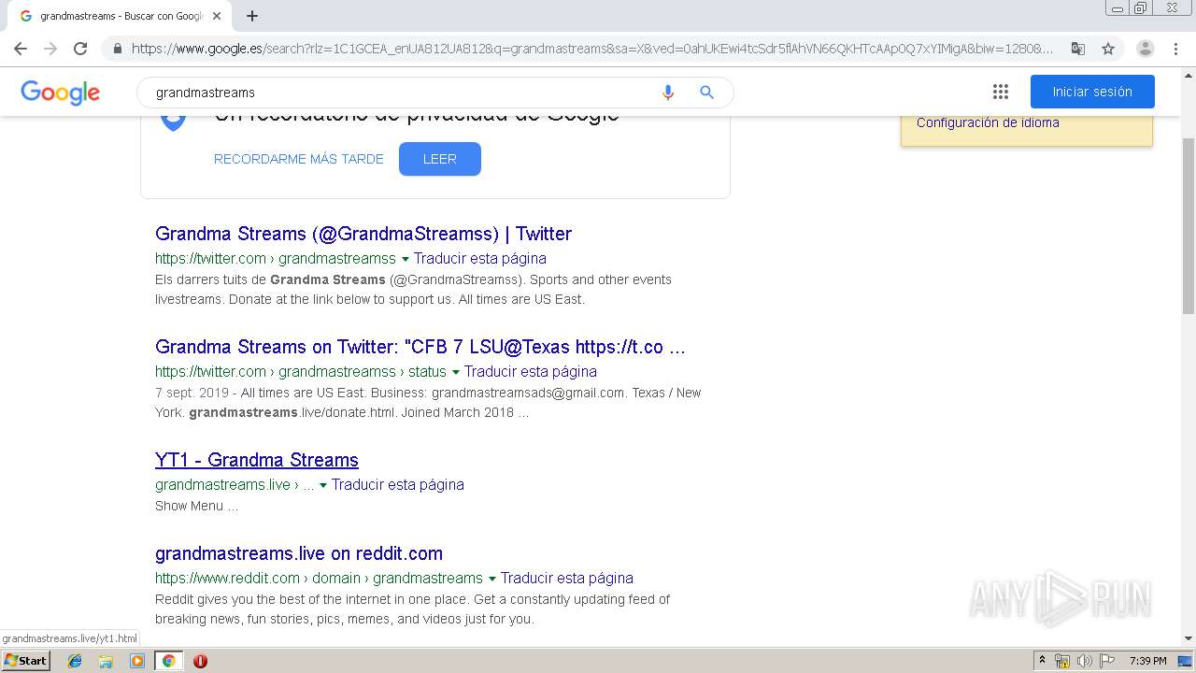Open the Chrome three-dot menu
The width and height of the screenshot is (1196, 673).
click(1175, 49)
